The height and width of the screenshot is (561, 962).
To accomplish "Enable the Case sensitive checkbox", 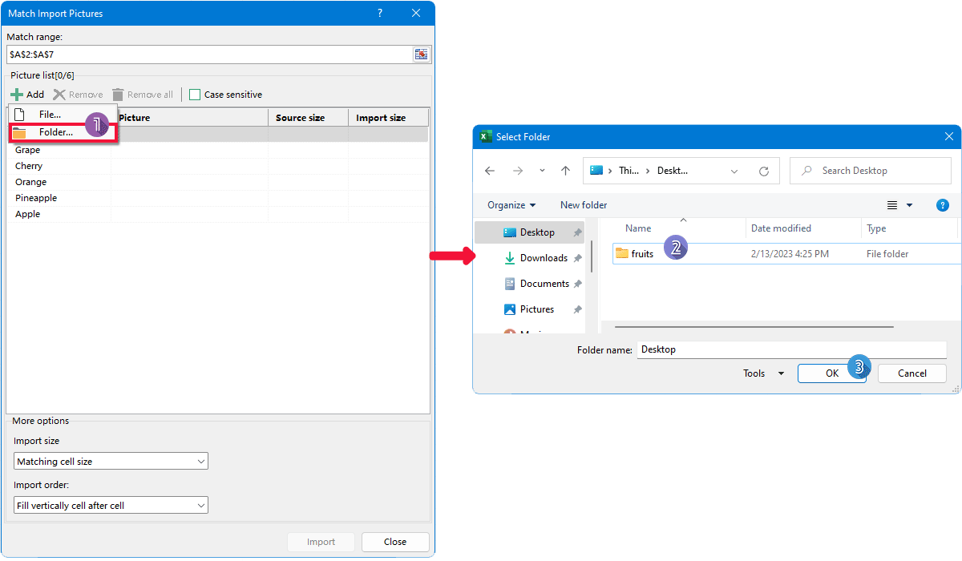I will pos(194,95).
